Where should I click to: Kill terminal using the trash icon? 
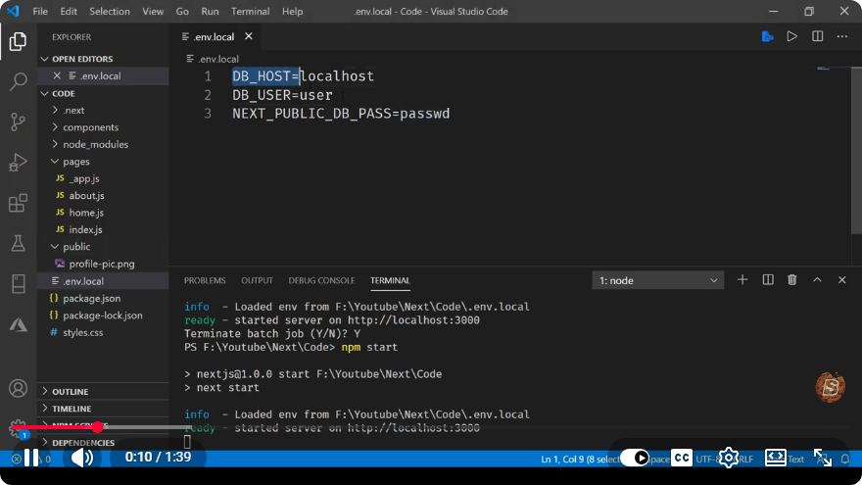[x=791, y=280]
